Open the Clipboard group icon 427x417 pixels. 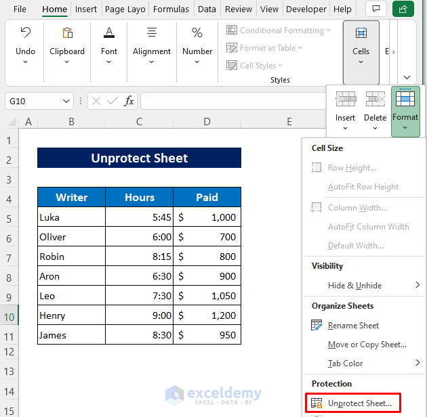tap(67, 32)
